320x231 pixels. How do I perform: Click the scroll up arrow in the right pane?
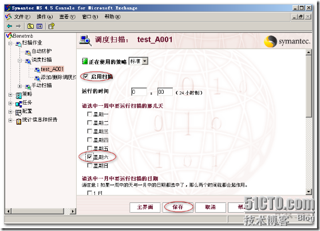pos(309,53)
